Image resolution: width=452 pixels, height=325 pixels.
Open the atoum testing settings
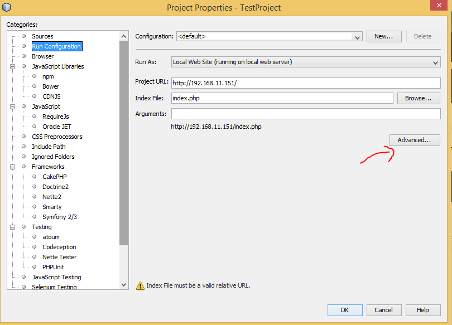tap(51, 237)
